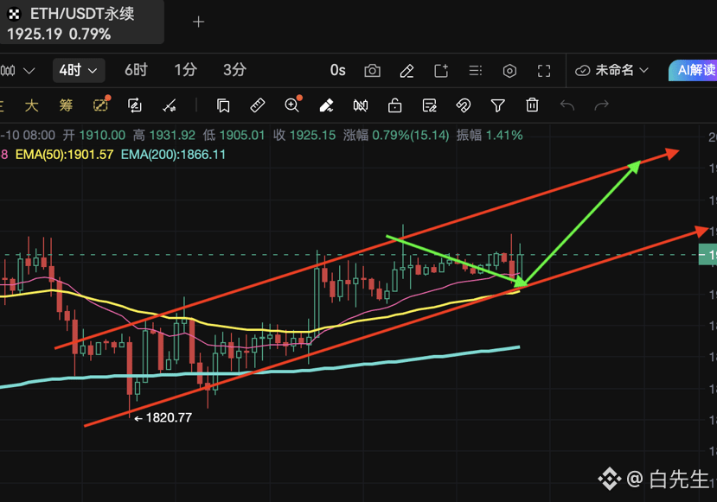Click the 0s countdown indicator
Image resolution: width=717 pixels, height=502 pixels.
click(337, 70)
